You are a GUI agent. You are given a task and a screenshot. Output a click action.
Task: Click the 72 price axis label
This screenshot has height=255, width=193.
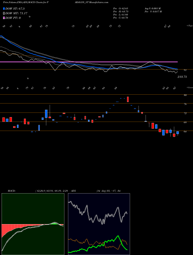pos(185,113)
